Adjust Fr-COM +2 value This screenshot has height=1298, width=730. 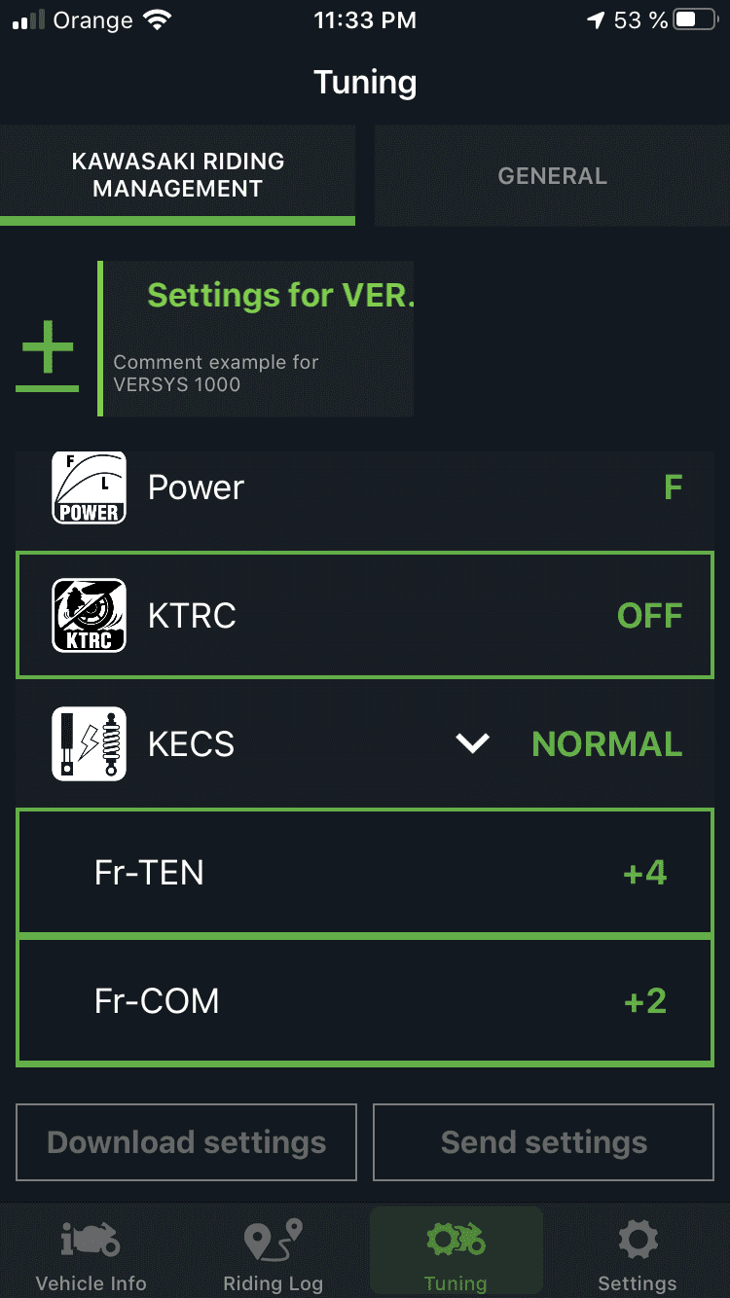click(644, 1001)
